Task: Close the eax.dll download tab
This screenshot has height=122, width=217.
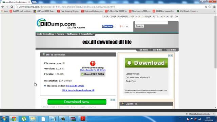Action: coord(29,2)
